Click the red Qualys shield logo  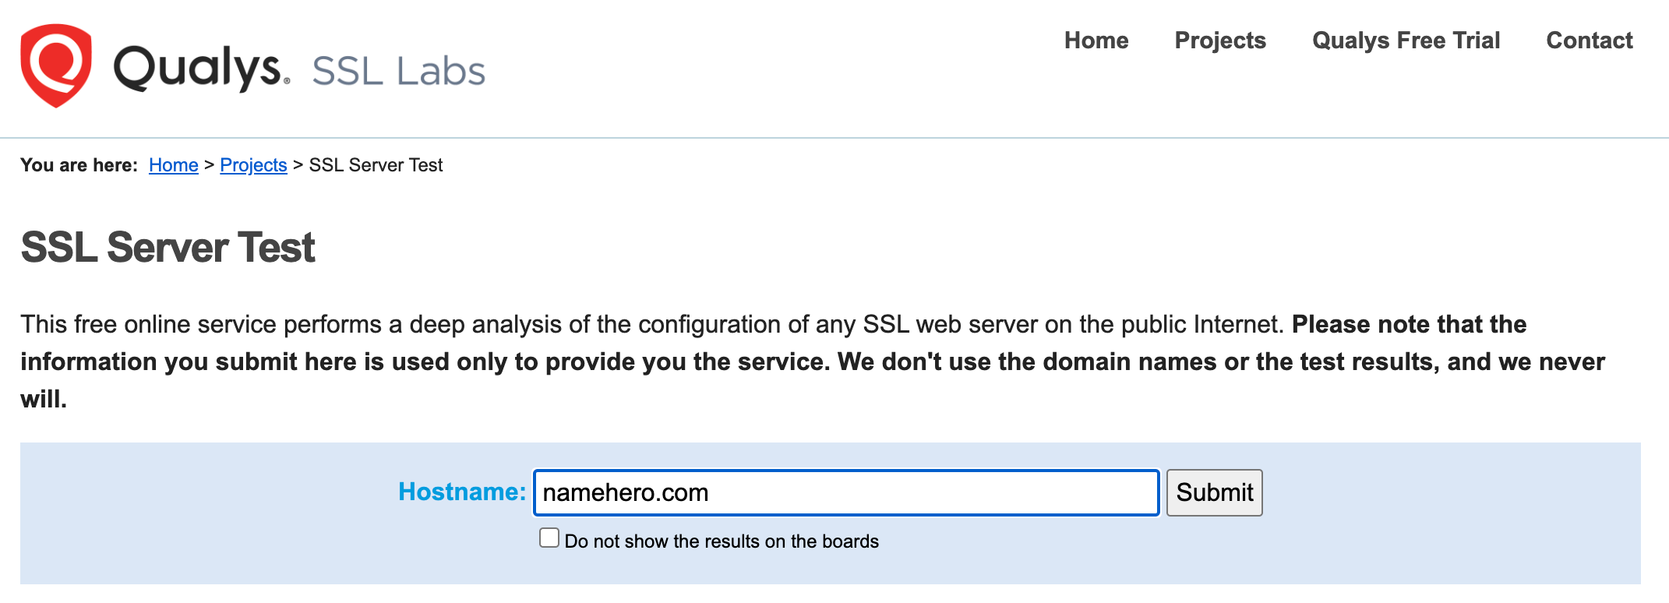(x=56, y=65)
